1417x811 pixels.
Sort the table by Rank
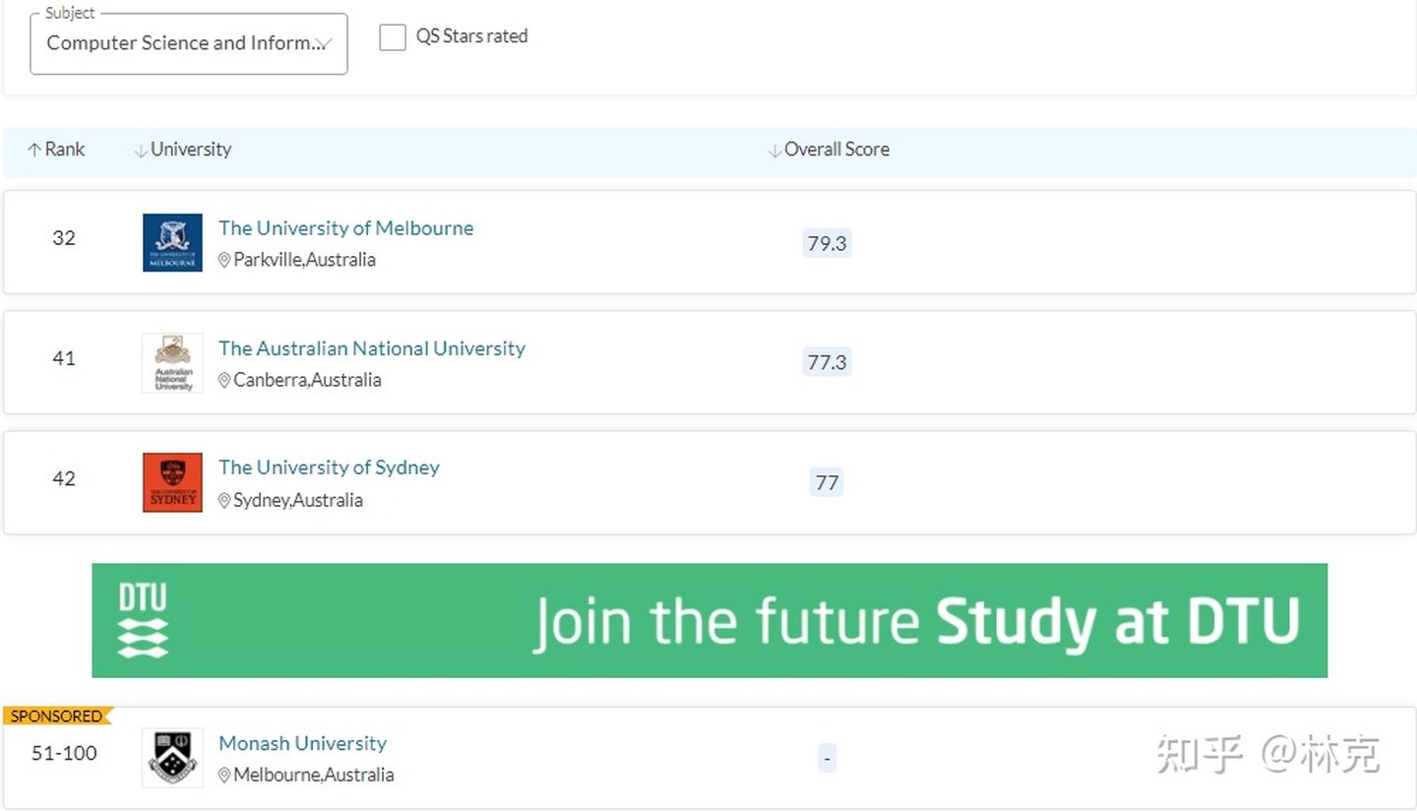coord(56,150)
